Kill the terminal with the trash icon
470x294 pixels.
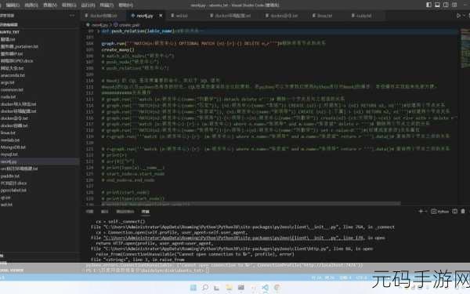tap(463, 212)
